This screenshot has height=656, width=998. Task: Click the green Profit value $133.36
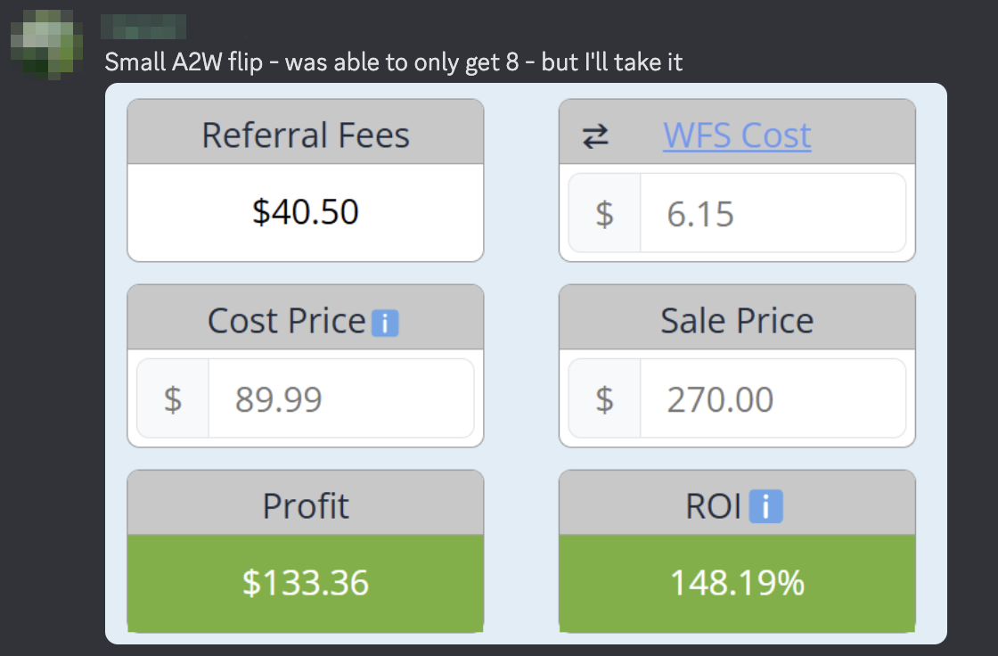[x=306, y=583]
